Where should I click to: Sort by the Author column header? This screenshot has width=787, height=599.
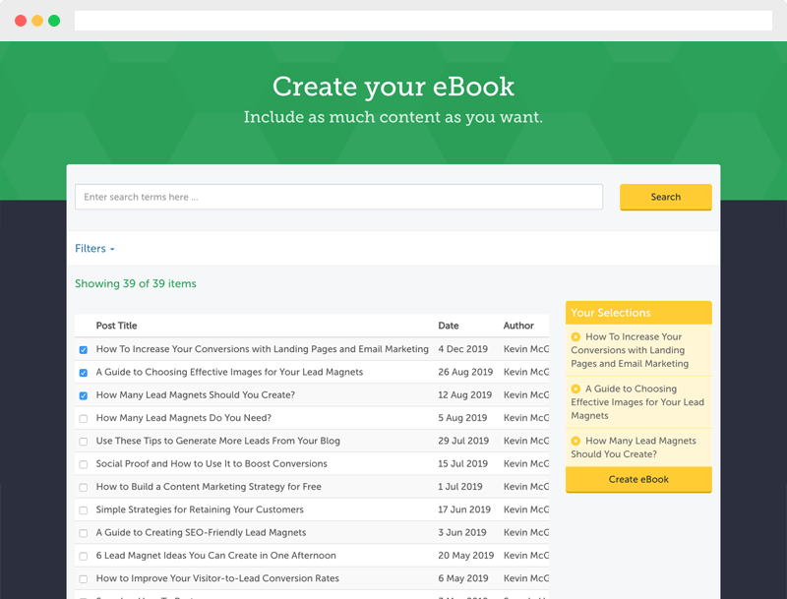click(518, 326)
